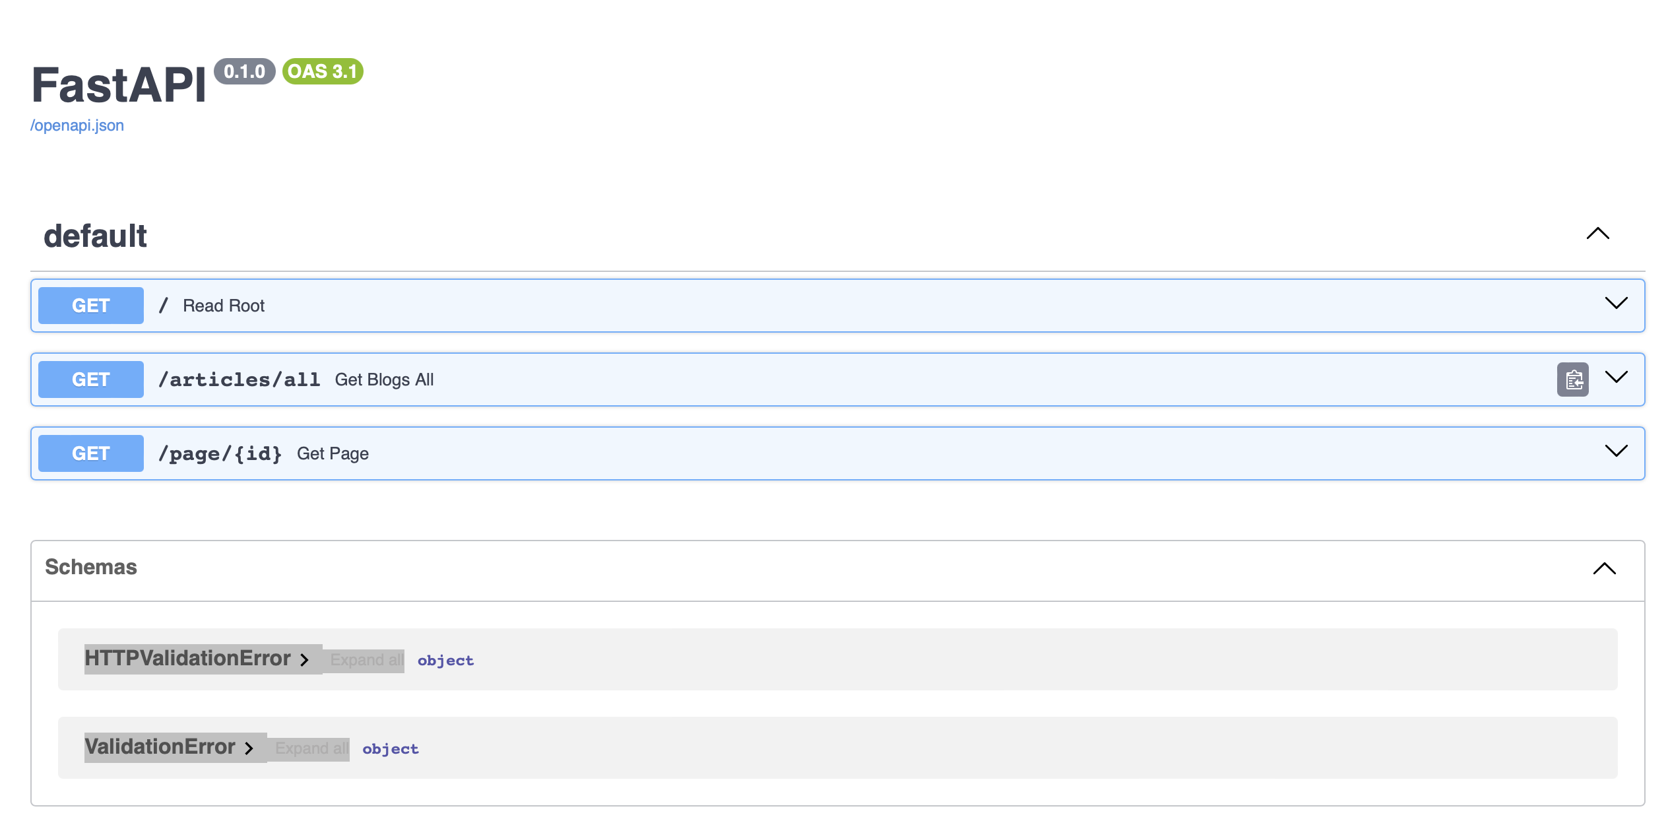The height and width of the screenshot is (825, 1668).
Task: Click the ValidationError schema name
Action: coord(160,746)
